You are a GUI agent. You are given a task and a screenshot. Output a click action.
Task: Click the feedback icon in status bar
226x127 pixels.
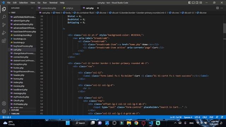click(217, 117)
